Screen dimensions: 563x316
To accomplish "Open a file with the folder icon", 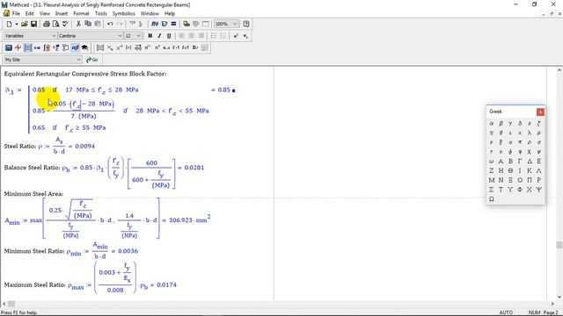I will (25, 24).
